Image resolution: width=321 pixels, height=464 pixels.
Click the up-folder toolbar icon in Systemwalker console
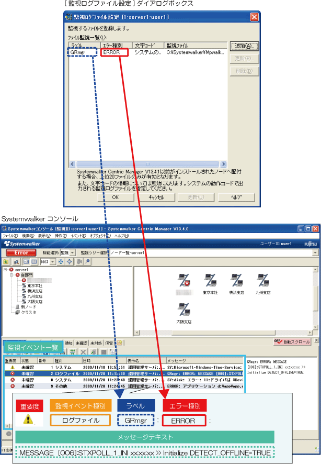tap(6, 262)
